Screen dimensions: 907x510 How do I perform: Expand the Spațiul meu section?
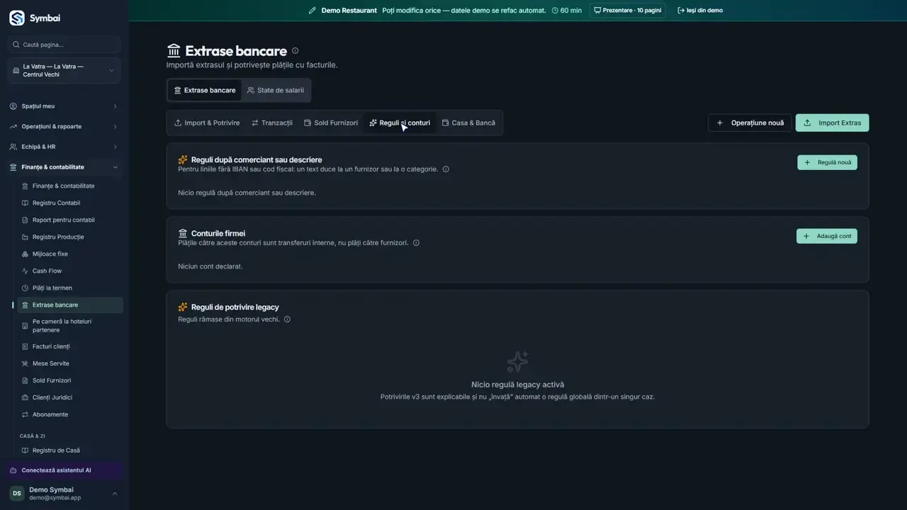click(x=64, y=106)
